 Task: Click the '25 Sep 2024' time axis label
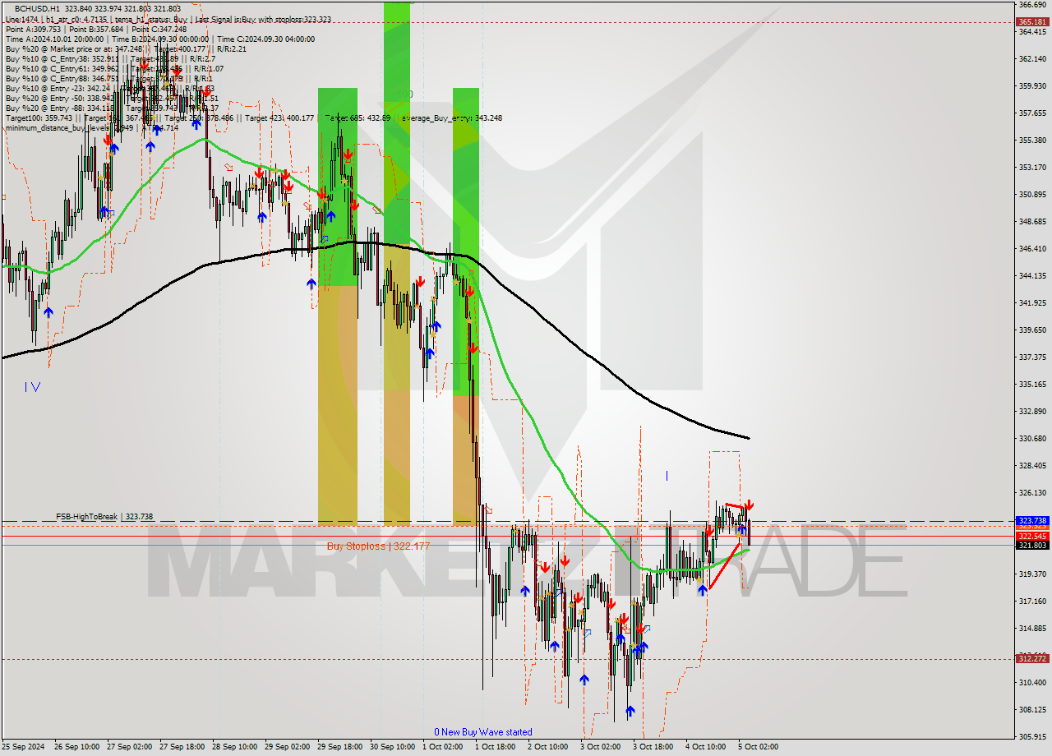pyautogui.click(x=24, y=747)
